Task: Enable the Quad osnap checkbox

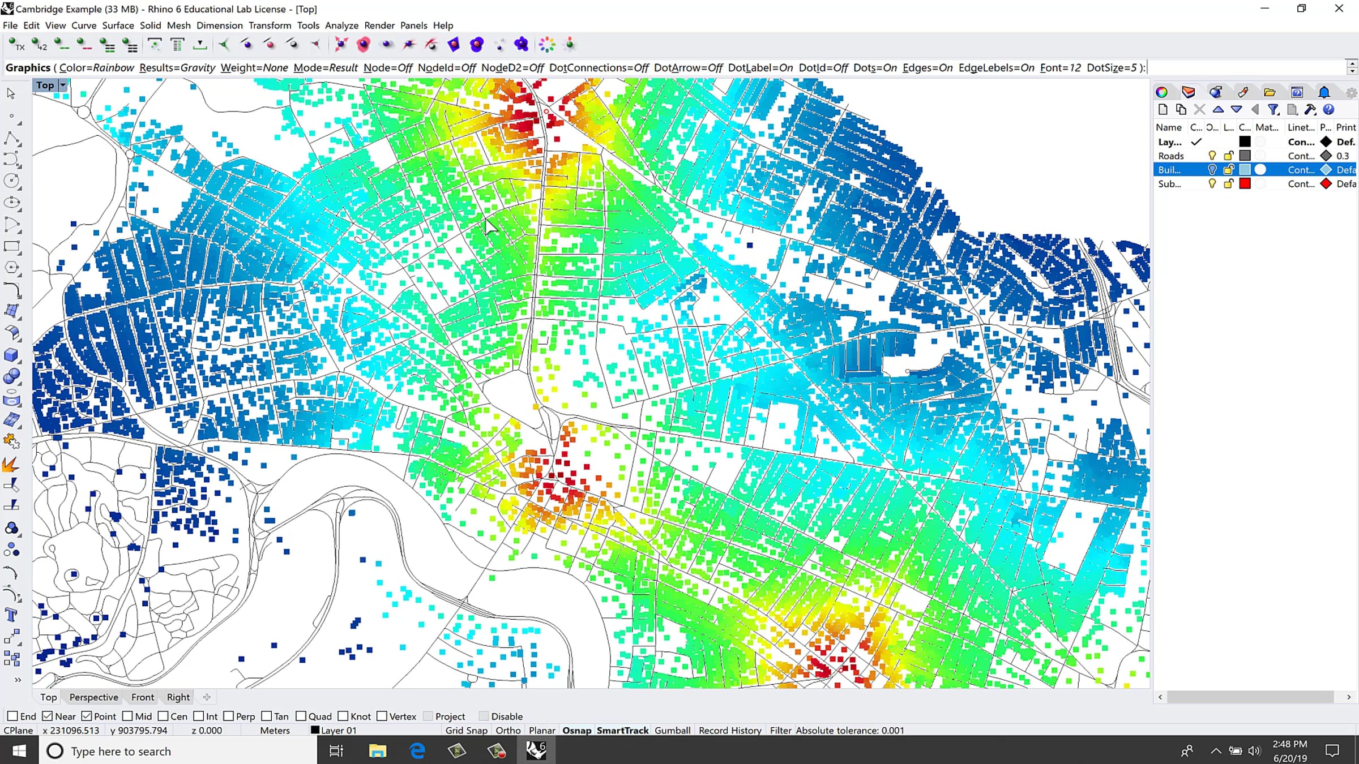Action: [x=301, y=716]
